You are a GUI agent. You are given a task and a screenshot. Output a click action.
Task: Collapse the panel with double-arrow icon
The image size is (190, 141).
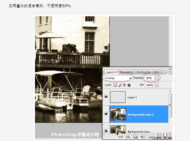170,69
